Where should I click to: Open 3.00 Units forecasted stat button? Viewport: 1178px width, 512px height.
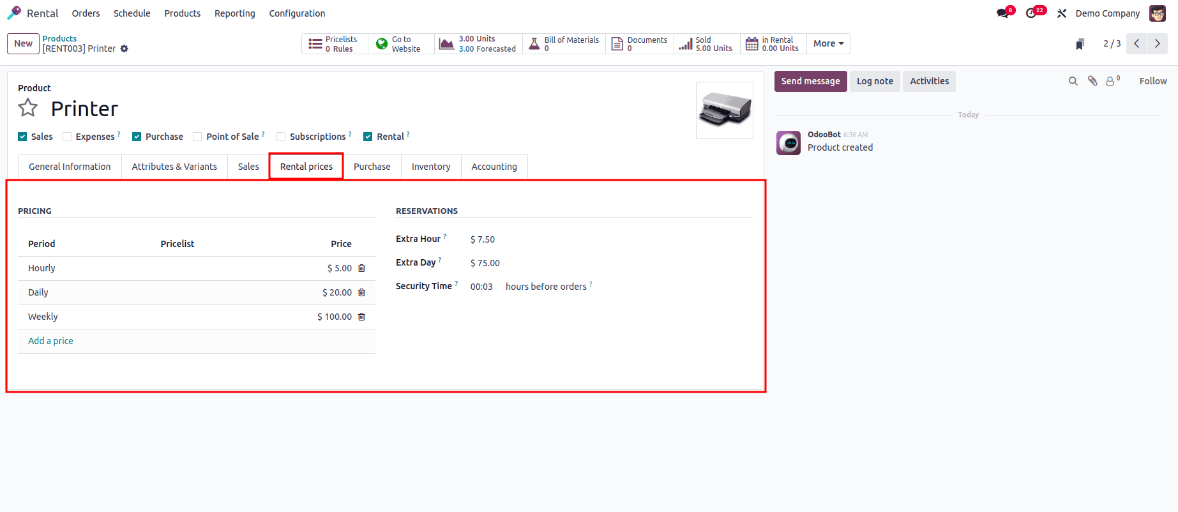click(x=478, y=44)
